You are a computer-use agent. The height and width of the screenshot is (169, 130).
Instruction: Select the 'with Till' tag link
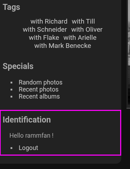[83, 21]
